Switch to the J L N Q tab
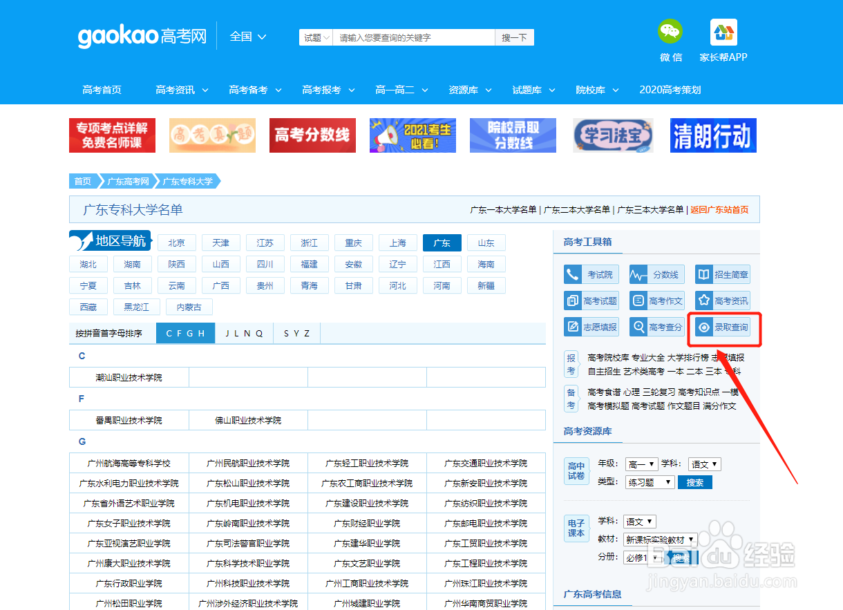The width and height of the screenshot is (843, 610). tap(245, 333)
